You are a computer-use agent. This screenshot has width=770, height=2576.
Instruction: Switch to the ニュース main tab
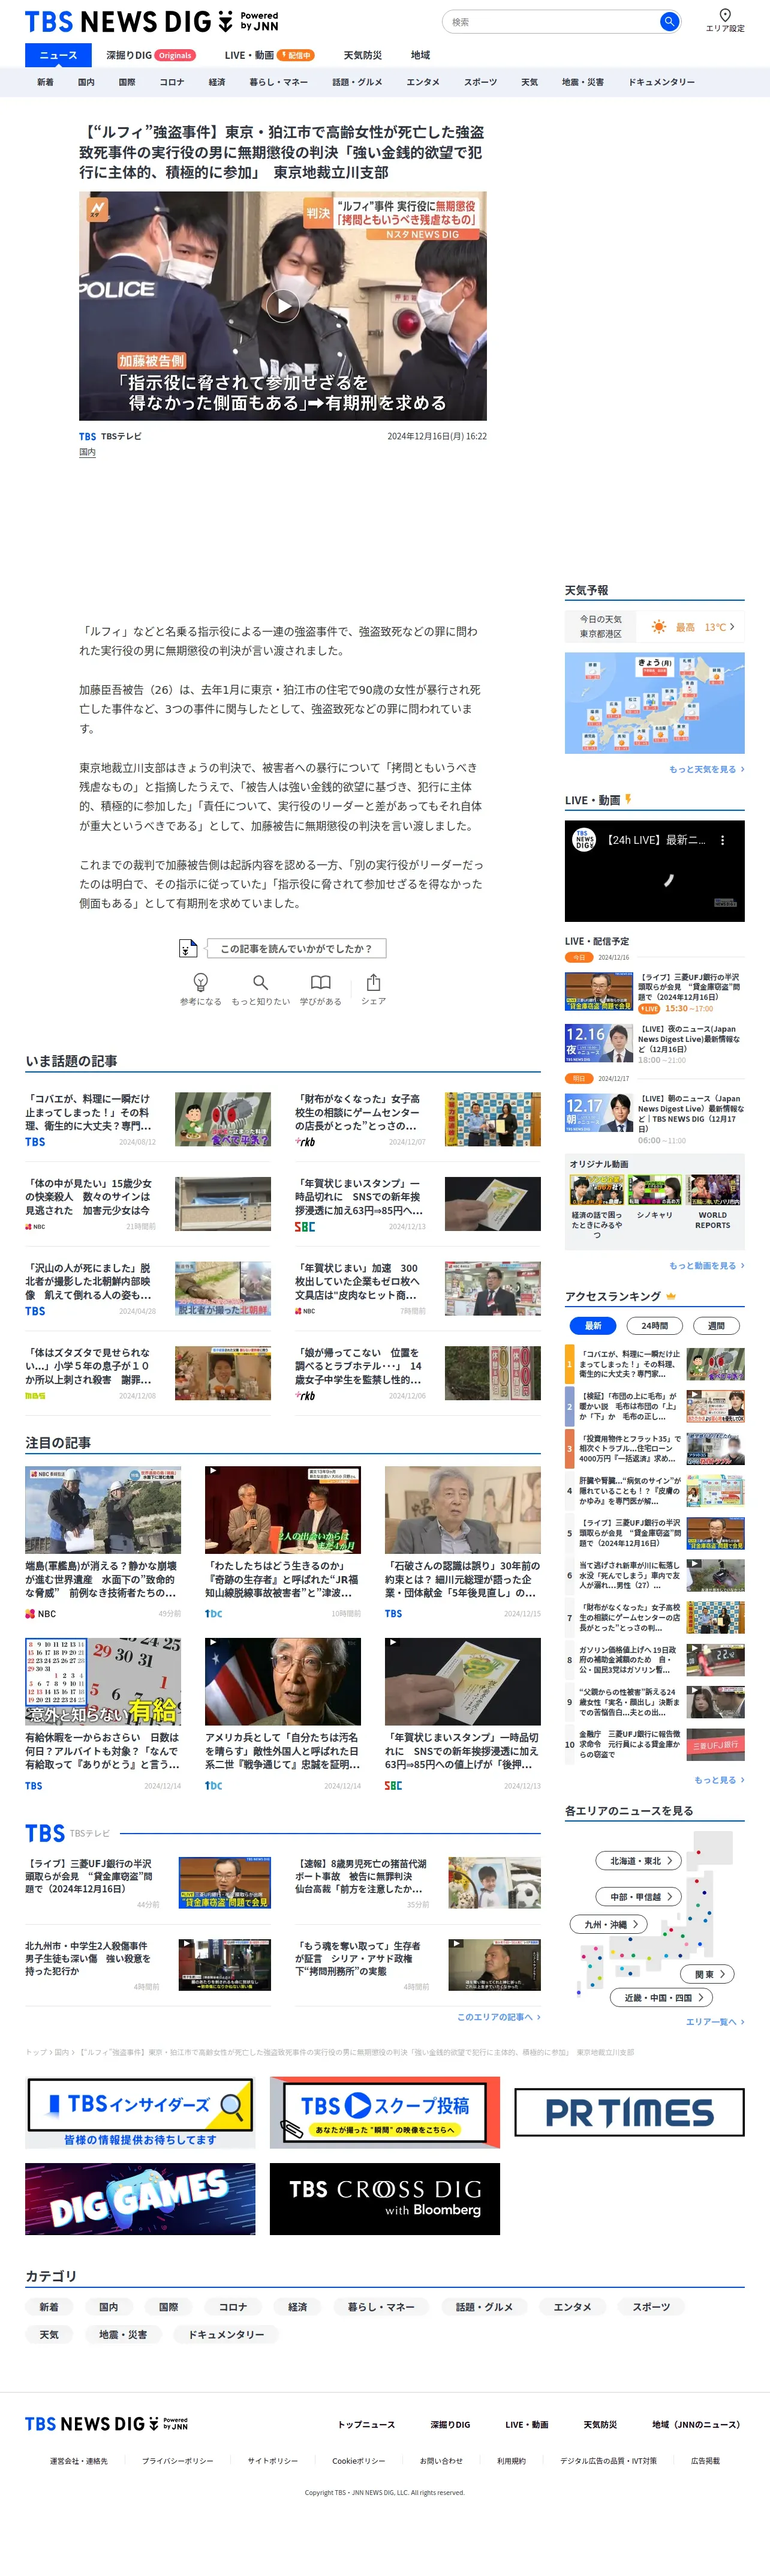(x=58, y=55)
